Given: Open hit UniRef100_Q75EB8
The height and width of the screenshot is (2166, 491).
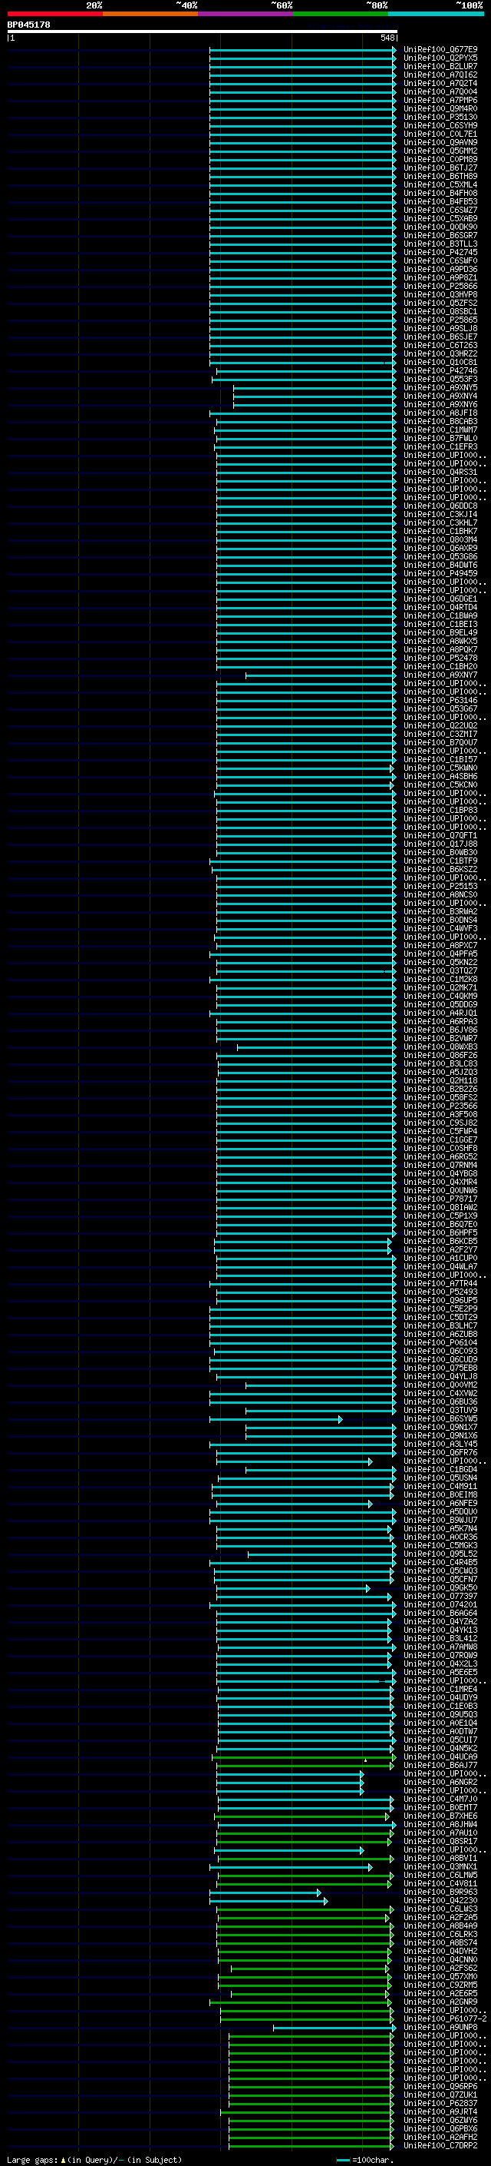Looking at the screenshot, I should [440, 1368].
